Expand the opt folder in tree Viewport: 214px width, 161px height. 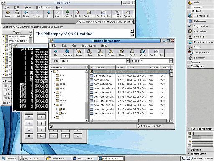[54, 117]
